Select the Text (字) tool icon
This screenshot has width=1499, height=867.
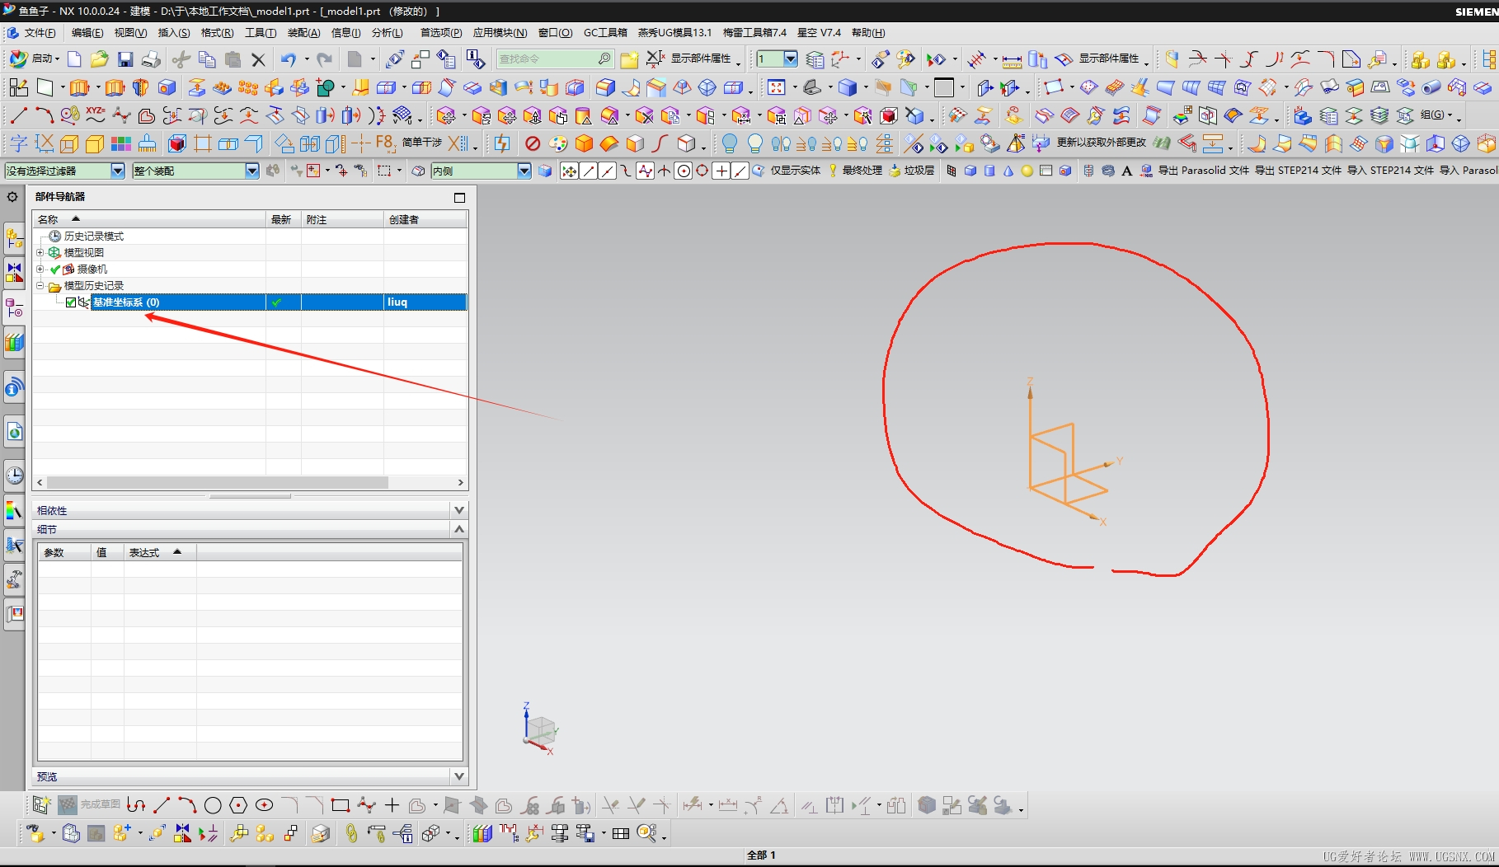(18, 144)
